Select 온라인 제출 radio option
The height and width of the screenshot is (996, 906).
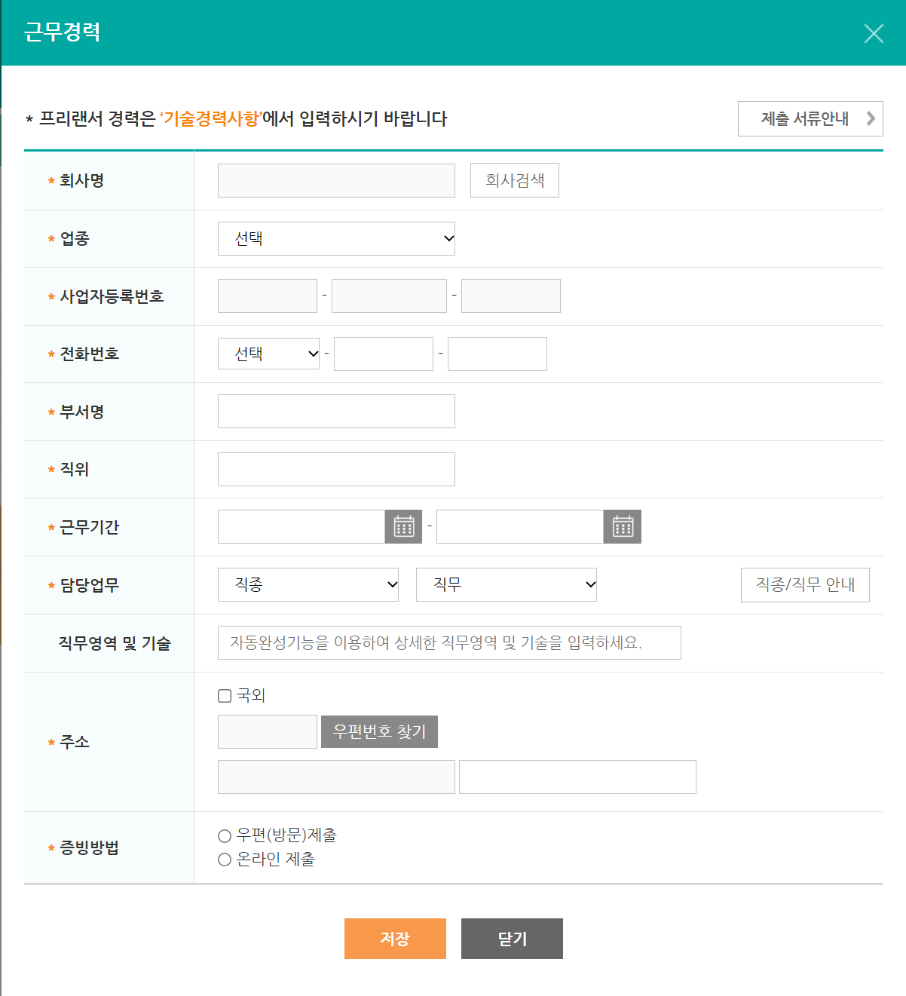(x=225, y=860)
